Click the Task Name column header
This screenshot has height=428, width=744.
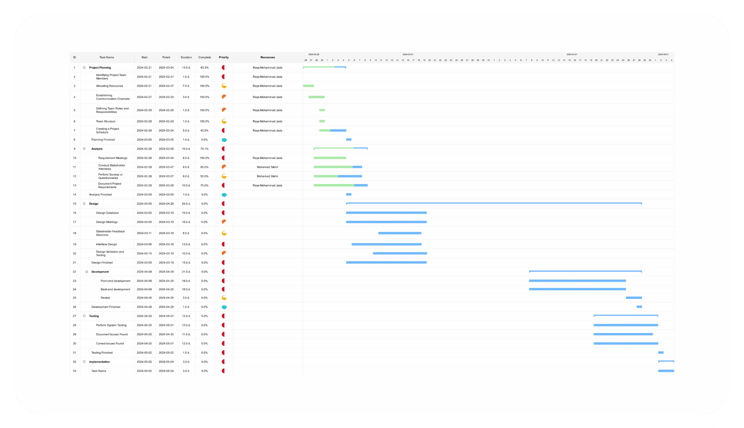tap(106, 57)
